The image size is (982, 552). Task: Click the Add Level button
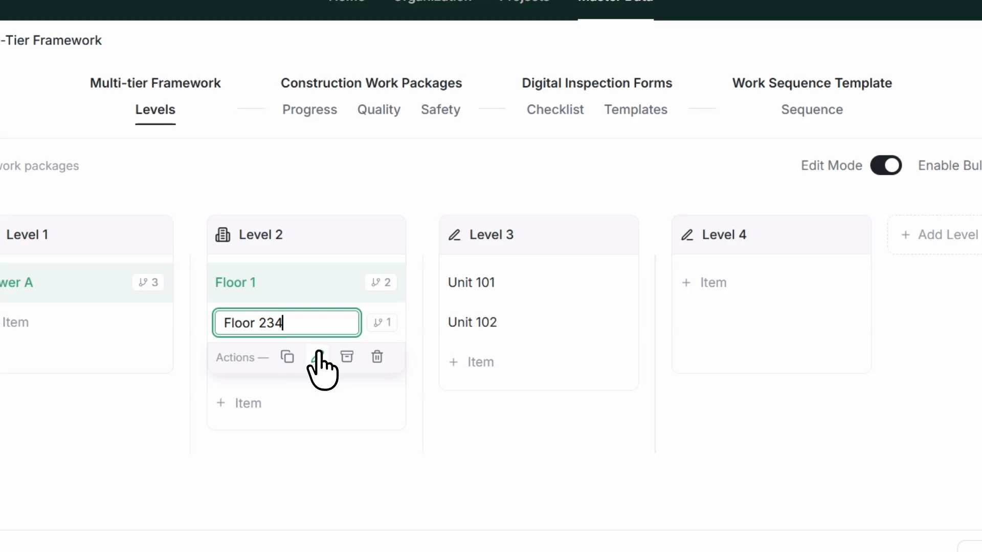940,235
